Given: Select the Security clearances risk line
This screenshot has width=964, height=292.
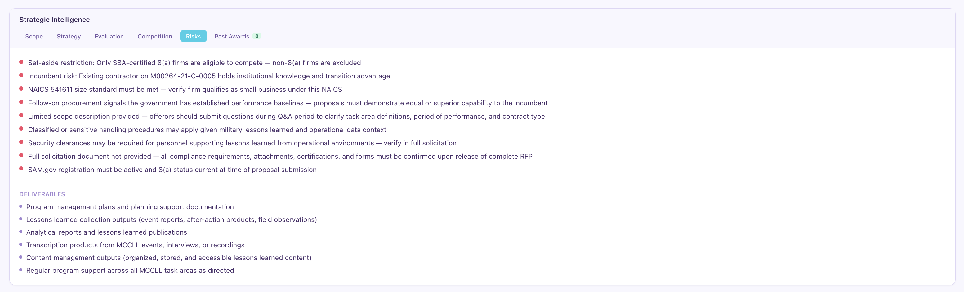Looking at the screenshot, I should pyautogui.click(x=242, y=143).
